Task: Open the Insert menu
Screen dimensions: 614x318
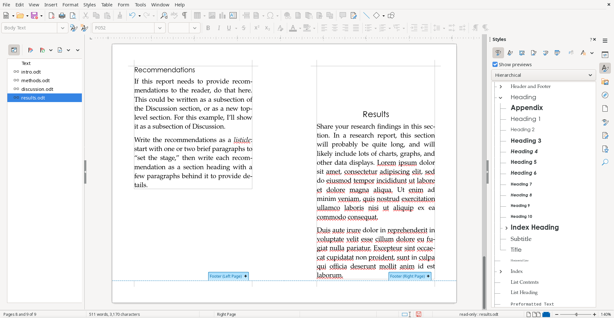Action: (51, 5)
